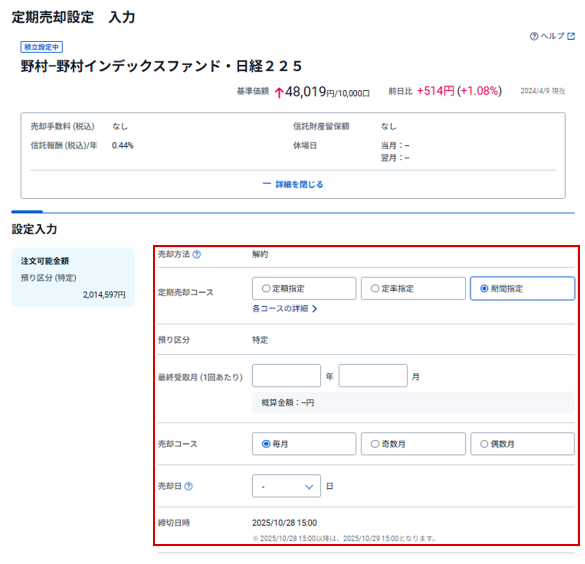
Task: Select the 期間指定 course option
Action: click(522, 289)
